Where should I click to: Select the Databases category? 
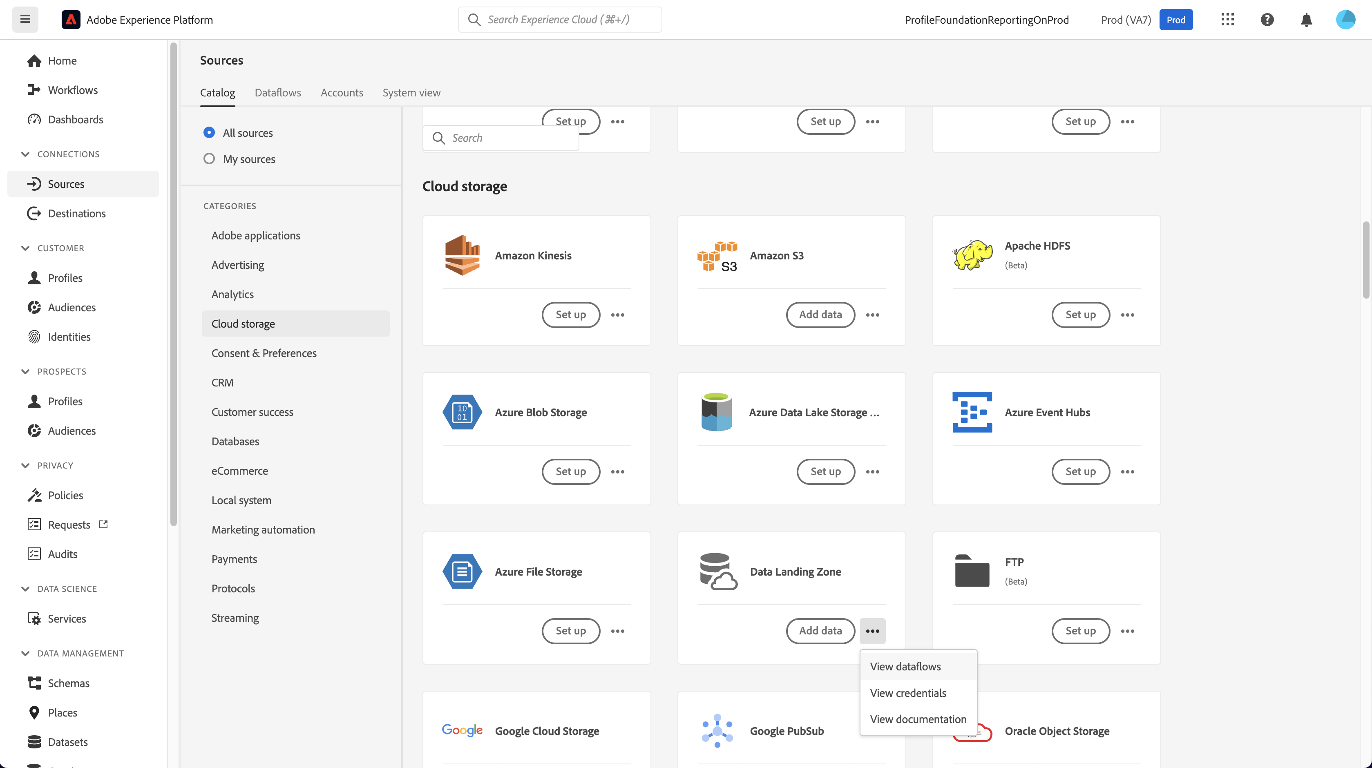click(295, 442)
